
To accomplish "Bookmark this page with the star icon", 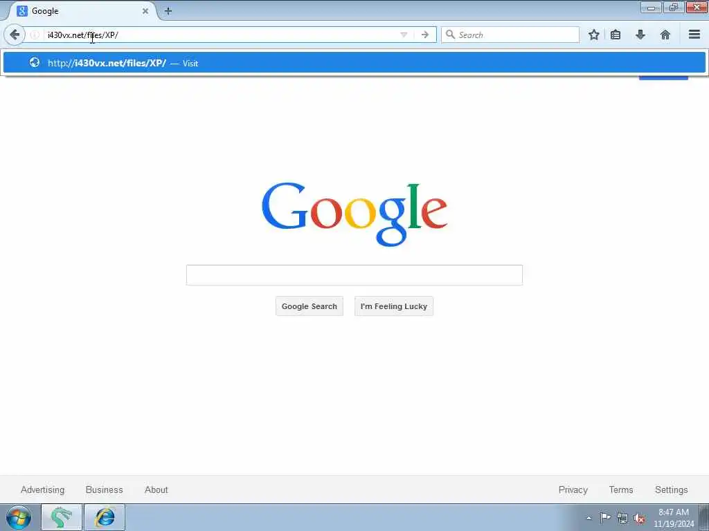I will (x=593, y=35).
